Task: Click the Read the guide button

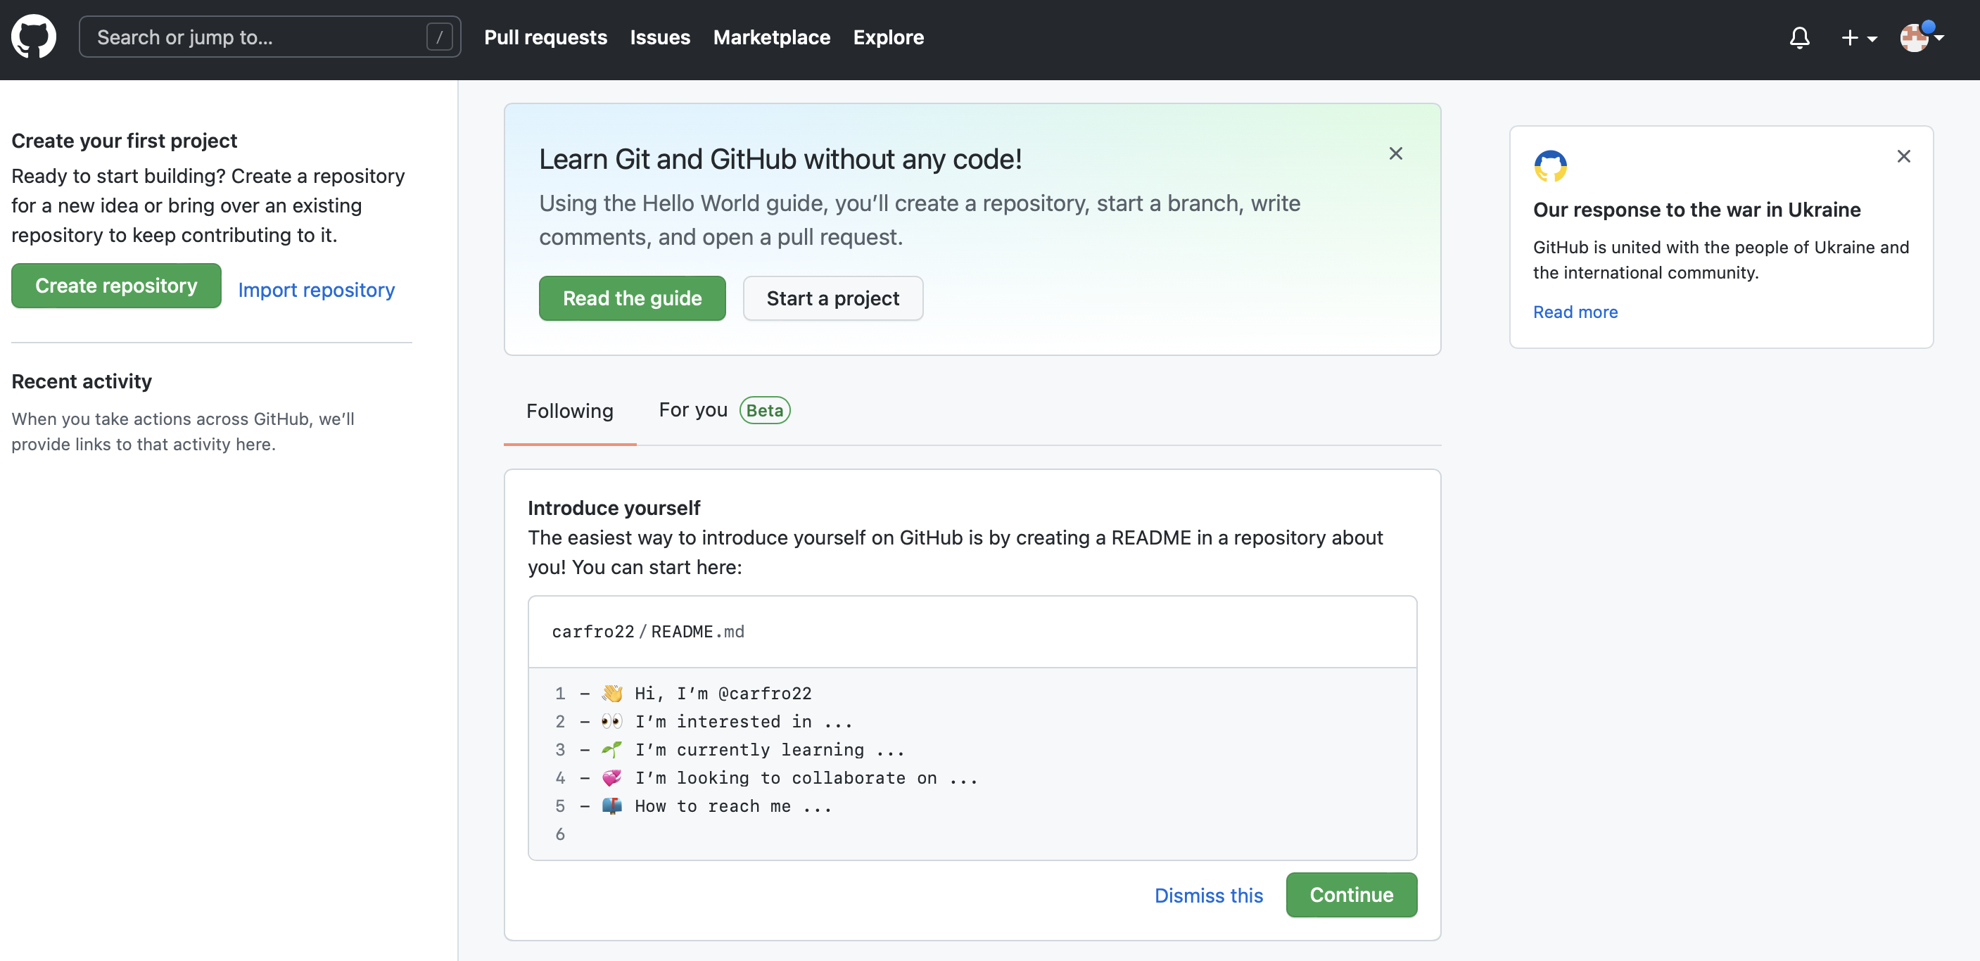Action: pos(632,298)
